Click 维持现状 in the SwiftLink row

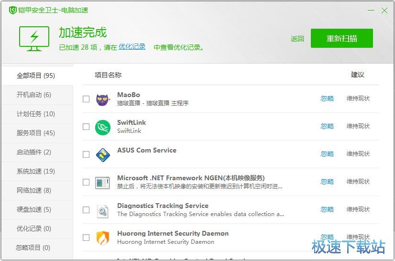pos(358,126)
